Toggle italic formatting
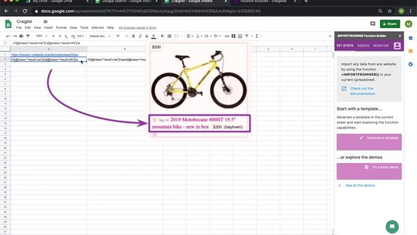Image resolution: width=417 pixels, height=235 pixels. point(140,36)
